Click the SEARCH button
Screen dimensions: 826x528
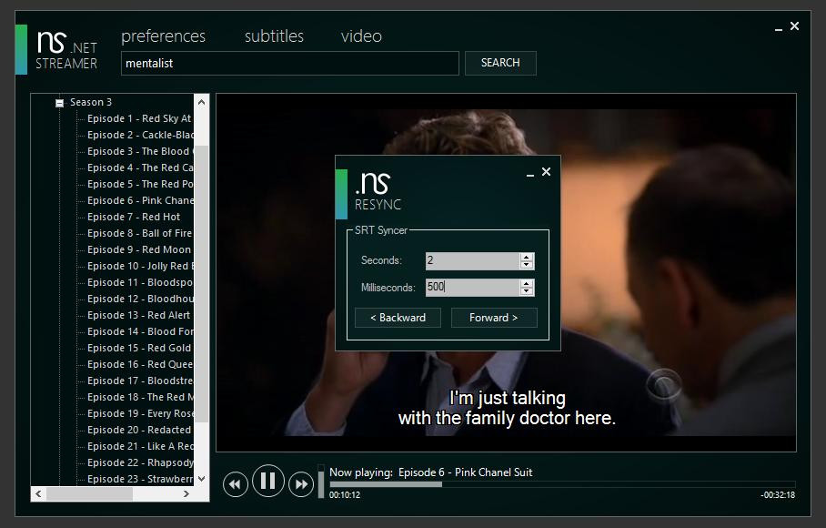click(x=500, y=63)
